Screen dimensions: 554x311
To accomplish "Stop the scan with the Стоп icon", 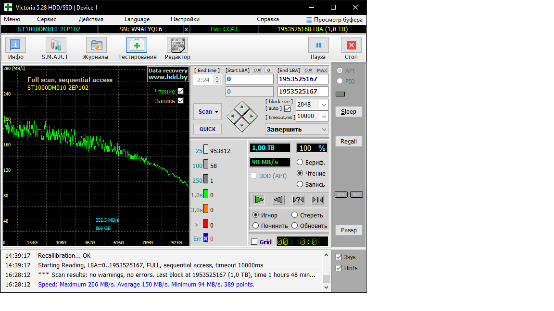I will (x=351, y=48).
